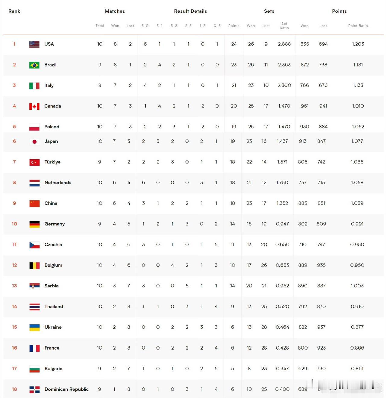The image size is (386, 398).
Task: Select the Canada flag icon
Action: tap(34, 106)
